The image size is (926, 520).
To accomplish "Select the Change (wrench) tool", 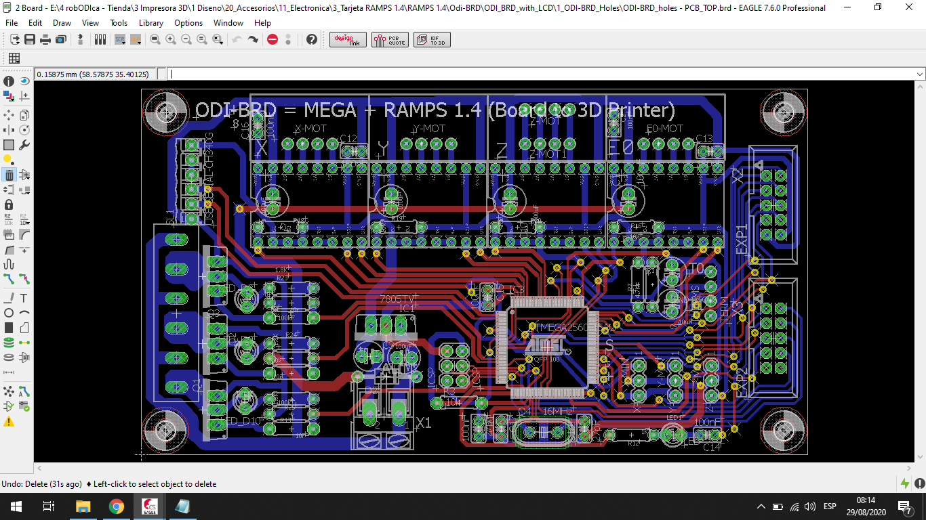I will (x=24, y=145).
